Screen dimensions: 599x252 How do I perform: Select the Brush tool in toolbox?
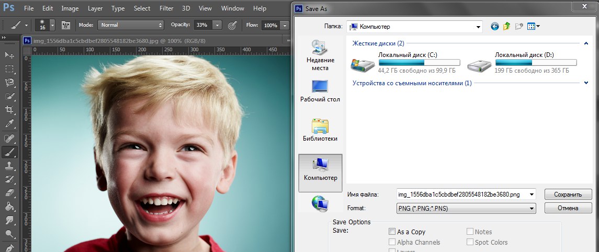9,152
